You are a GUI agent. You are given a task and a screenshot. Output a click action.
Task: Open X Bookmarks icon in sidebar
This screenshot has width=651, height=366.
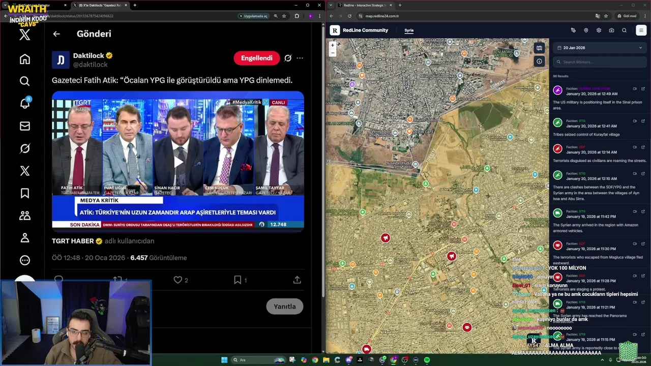coord(24,193)
